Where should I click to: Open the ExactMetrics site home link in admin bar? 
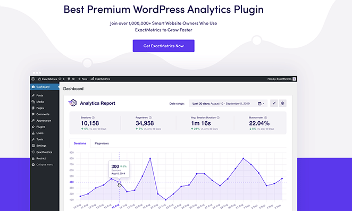click(47, 79)
